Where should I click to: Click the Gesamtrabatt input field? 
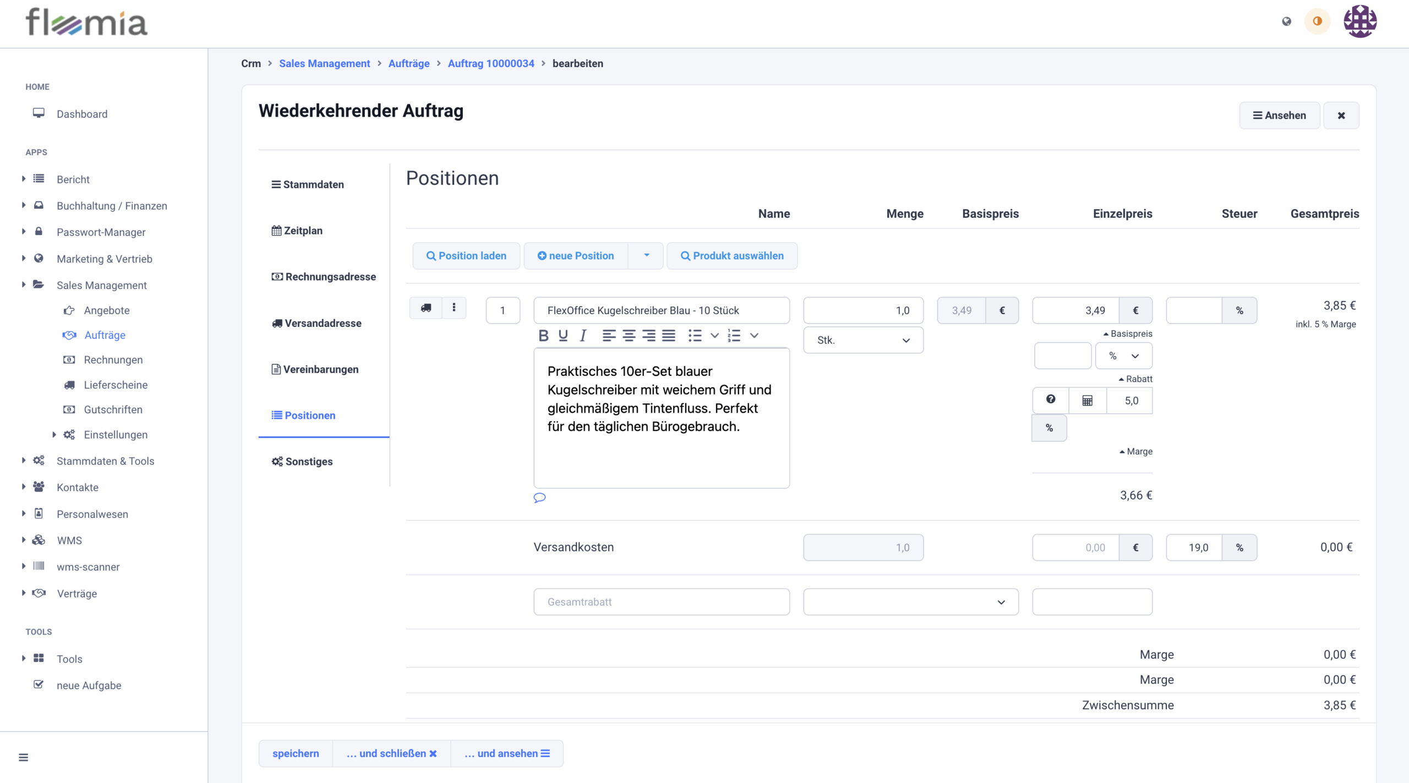[661, 602]
